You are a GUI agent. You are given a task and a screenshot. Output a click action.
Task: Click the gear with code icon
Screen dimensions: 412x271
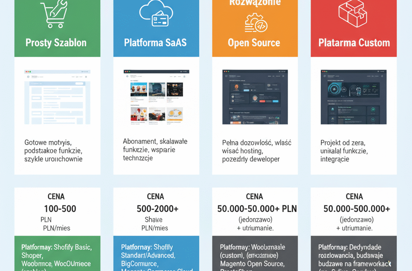click(x=254, y=23)
